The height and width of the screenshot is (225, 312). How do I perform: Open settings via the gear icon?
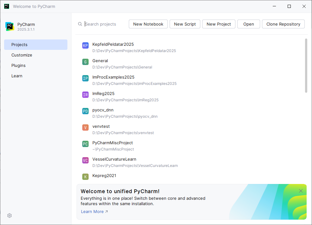(x=9, y=216)
